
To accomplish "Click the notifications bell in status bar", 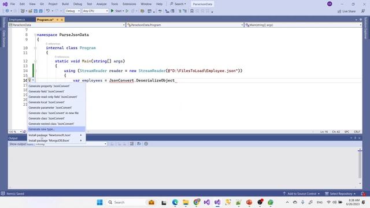I will (x=364, y=194).
